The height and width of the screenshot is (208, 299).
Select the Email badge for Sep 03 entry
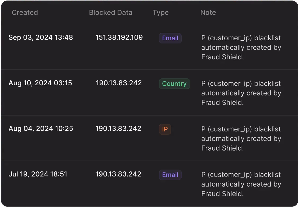click(170, 38)
